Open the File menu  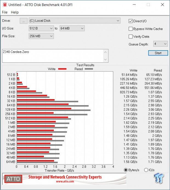tap(5, 12)
